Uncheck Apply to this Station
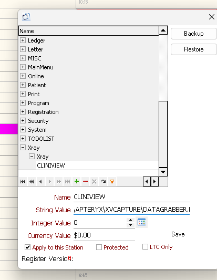The height and width of the screenshot is (280, 217). click(27, 247)
